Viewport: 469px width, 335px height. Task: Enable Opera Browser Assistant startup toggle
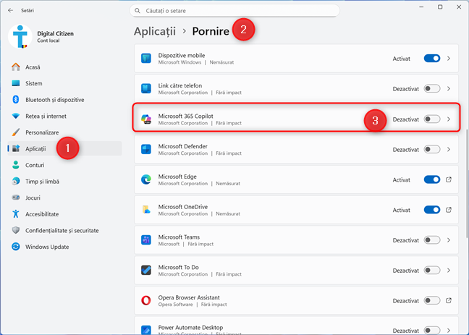pyautogui.click(x=432, y=300)
